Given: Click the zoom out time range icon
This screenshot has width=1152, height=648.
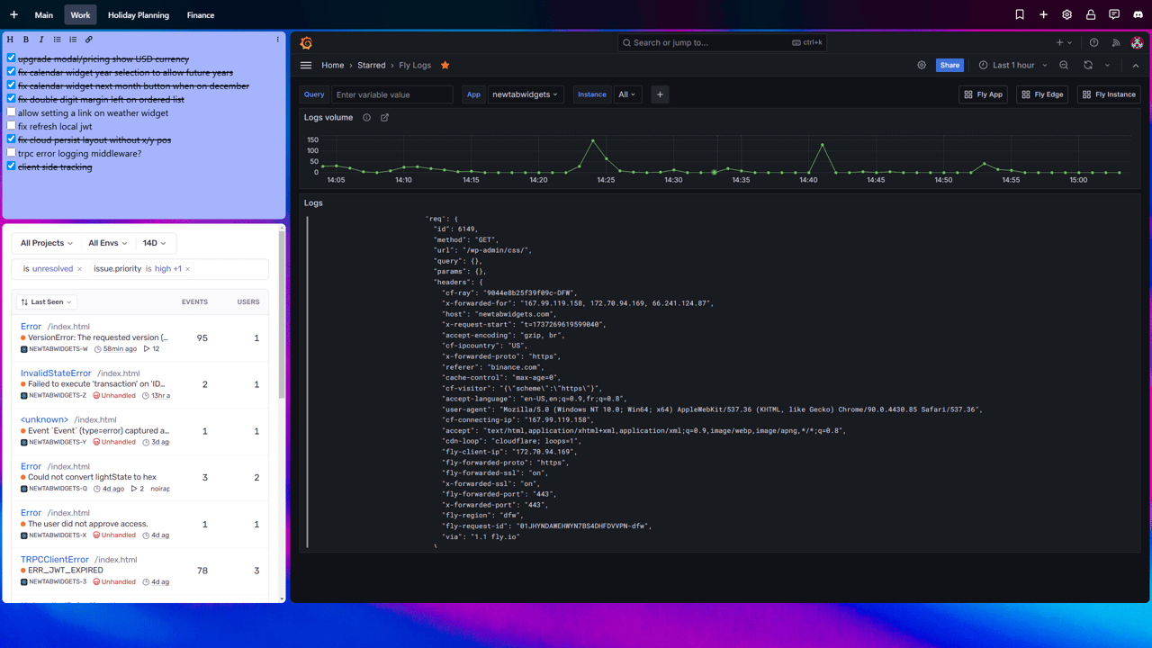Looking at the screenshot, I should point(1064,66).
